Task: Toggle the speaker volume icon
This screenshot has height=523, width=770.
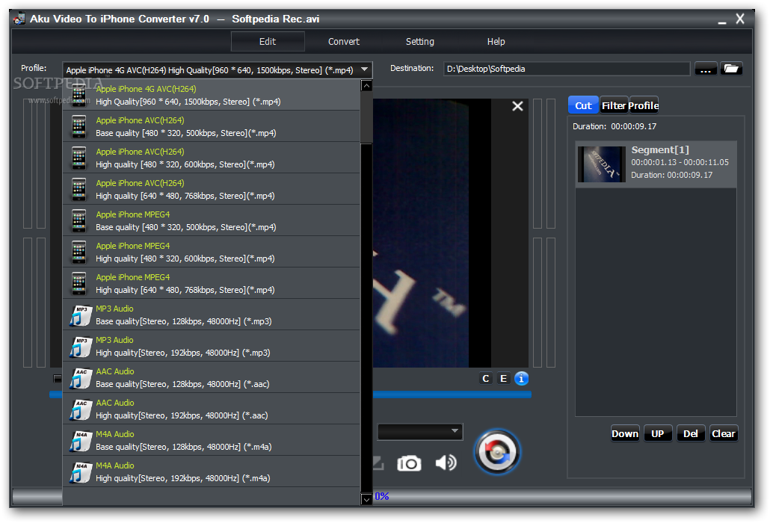Action: point(446,462)
